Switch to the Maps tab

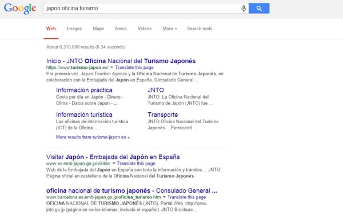coord(98,28)
